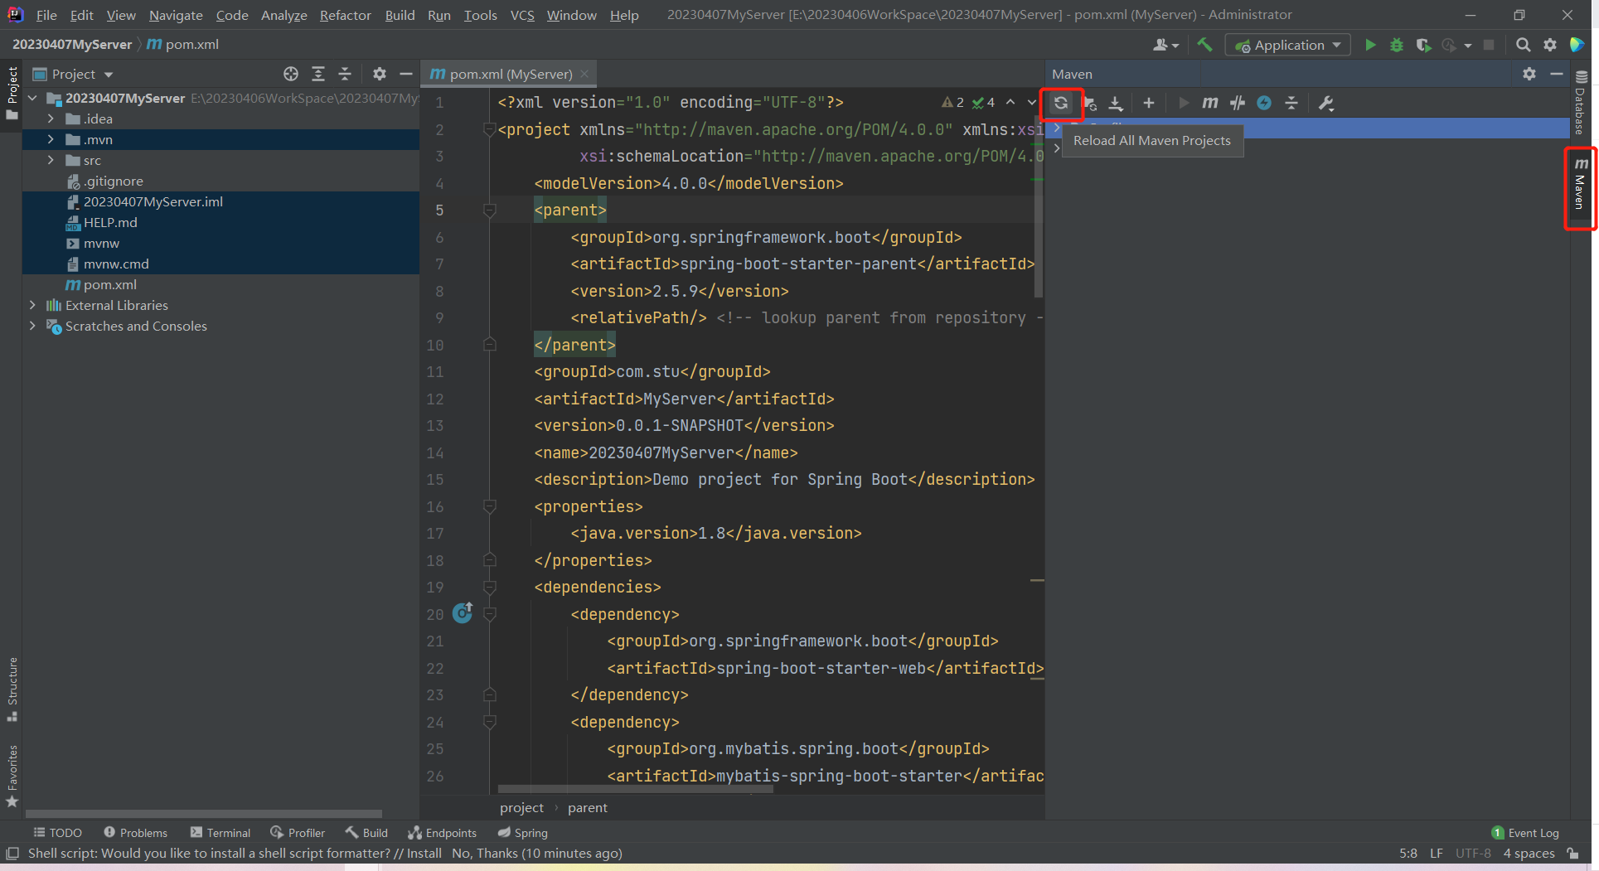Open the Refactor menu
Image resolution: width=1599 pixels, height=871 pixels.
point(345,15)
